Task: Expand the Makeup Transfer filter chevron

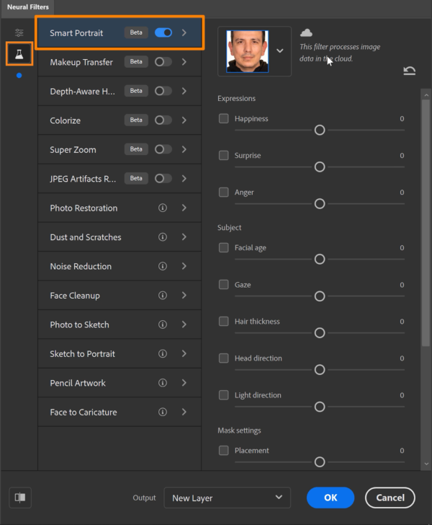Action: (184, 62)
